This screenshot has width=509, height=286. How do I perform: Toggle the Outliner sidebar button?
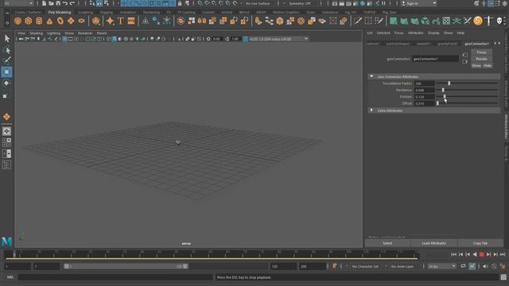(x=6, y=165)
